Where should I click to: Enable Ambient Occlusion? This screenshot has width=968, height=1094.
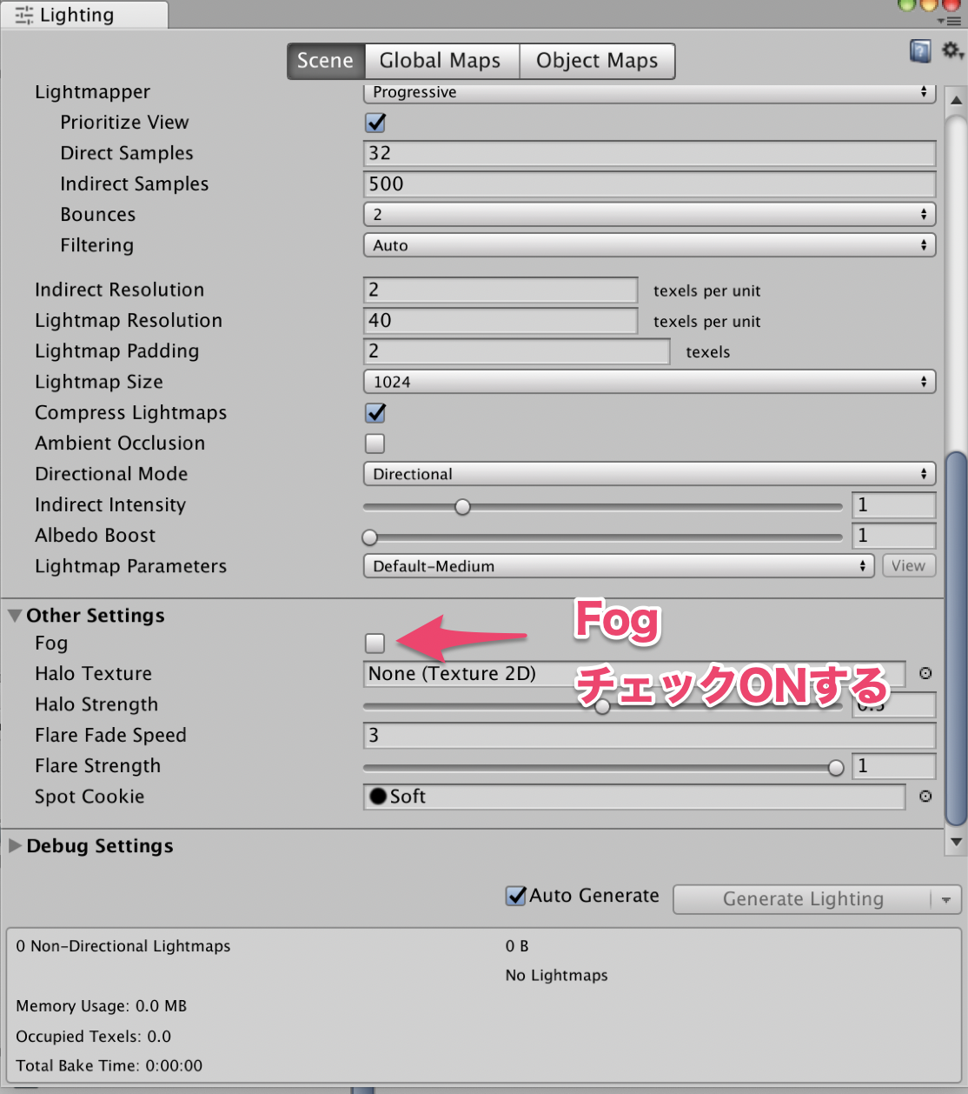(374, 444)
